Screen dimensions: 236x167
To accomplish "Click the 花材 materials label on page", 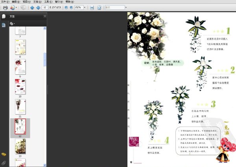I will point(147,63).
